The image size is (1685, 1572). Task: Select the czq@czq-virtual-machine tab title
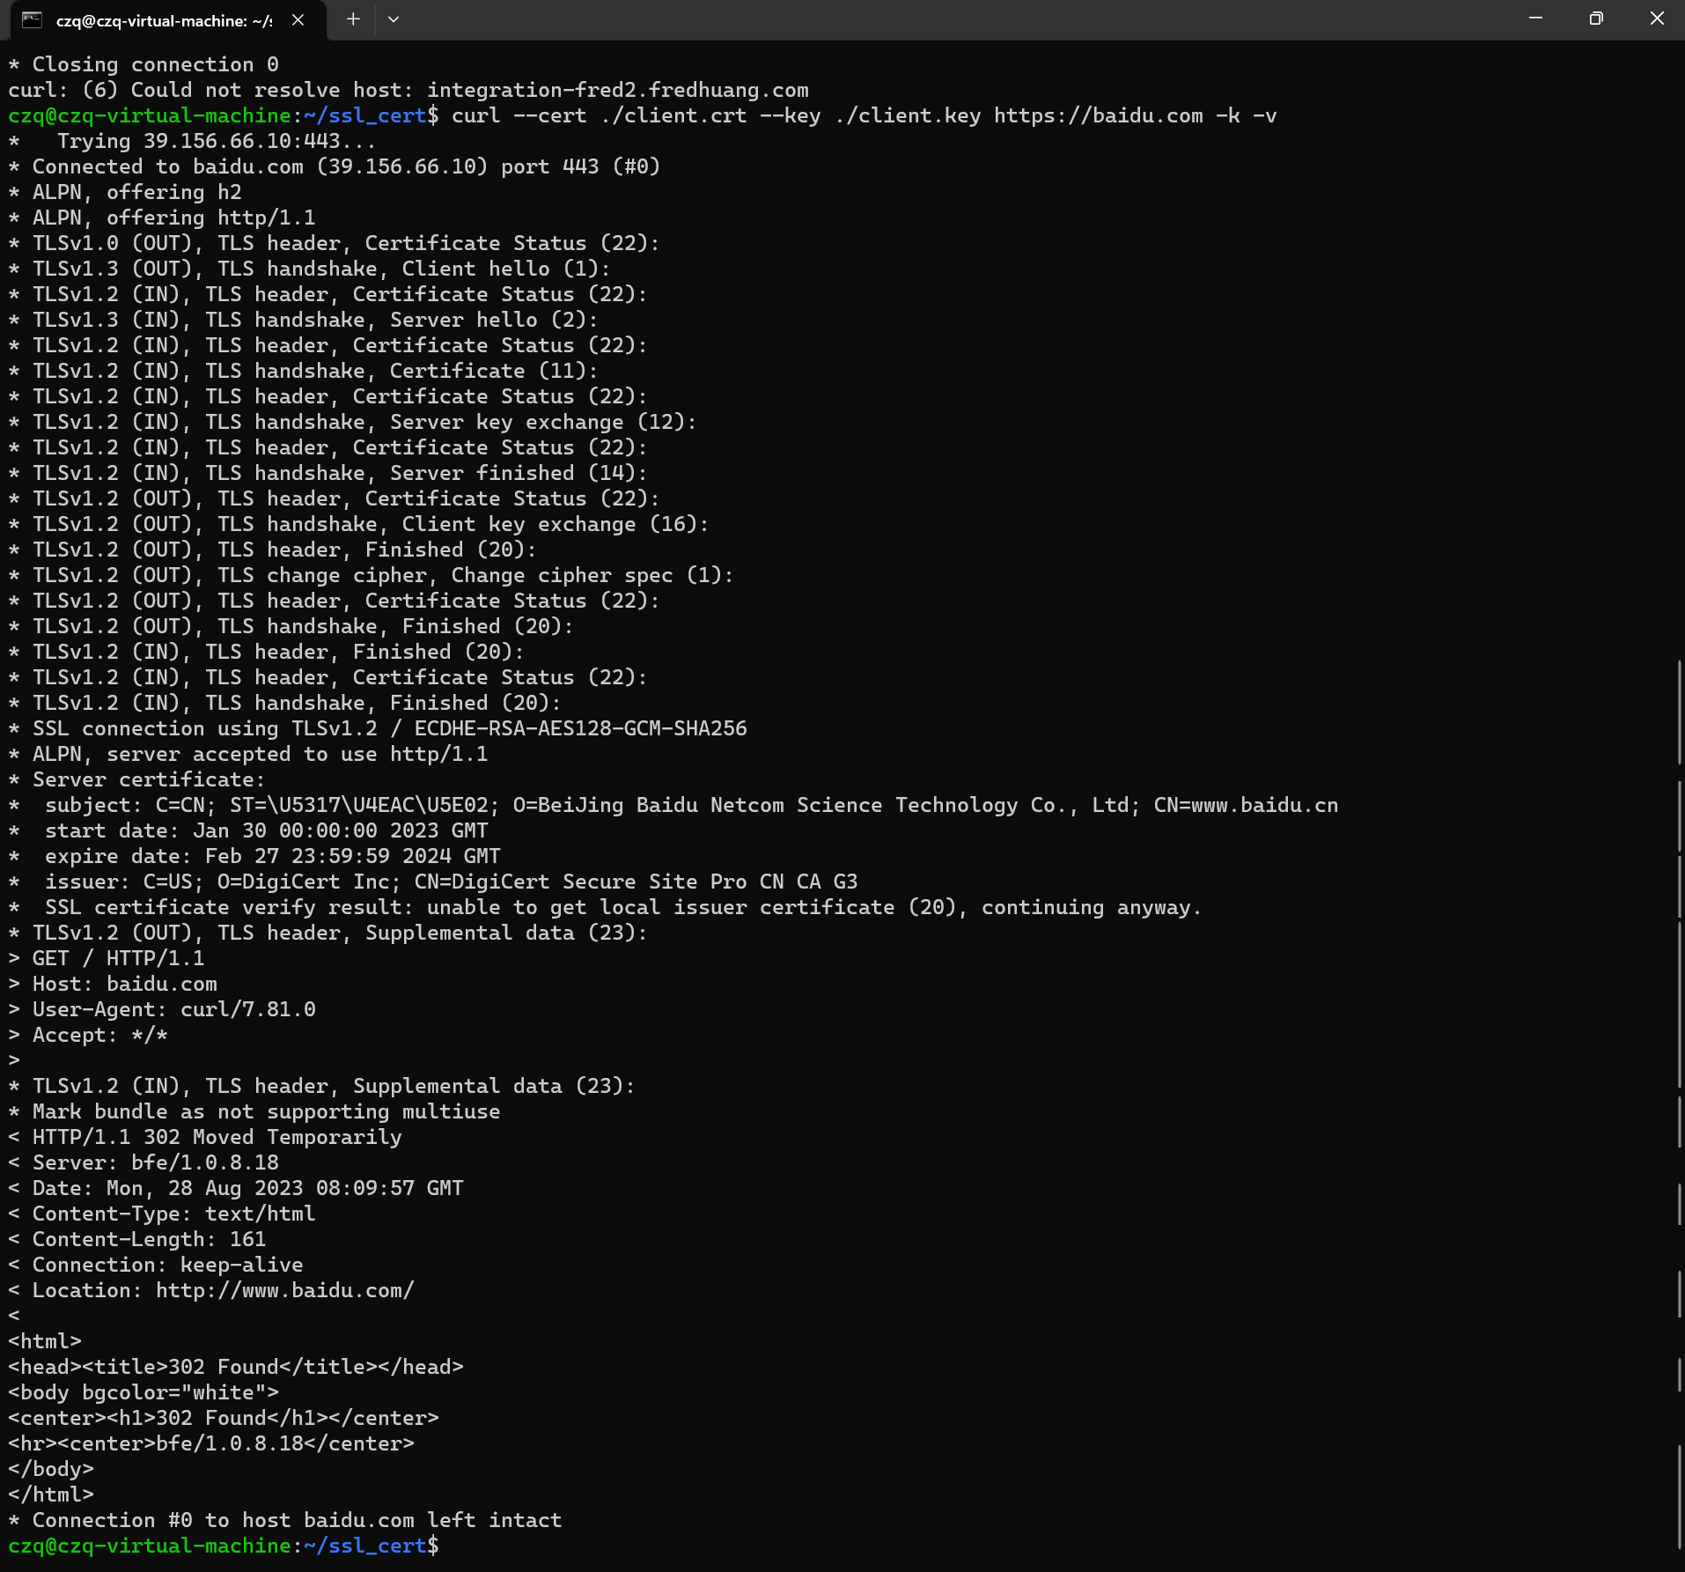click(x=164, y=20)
